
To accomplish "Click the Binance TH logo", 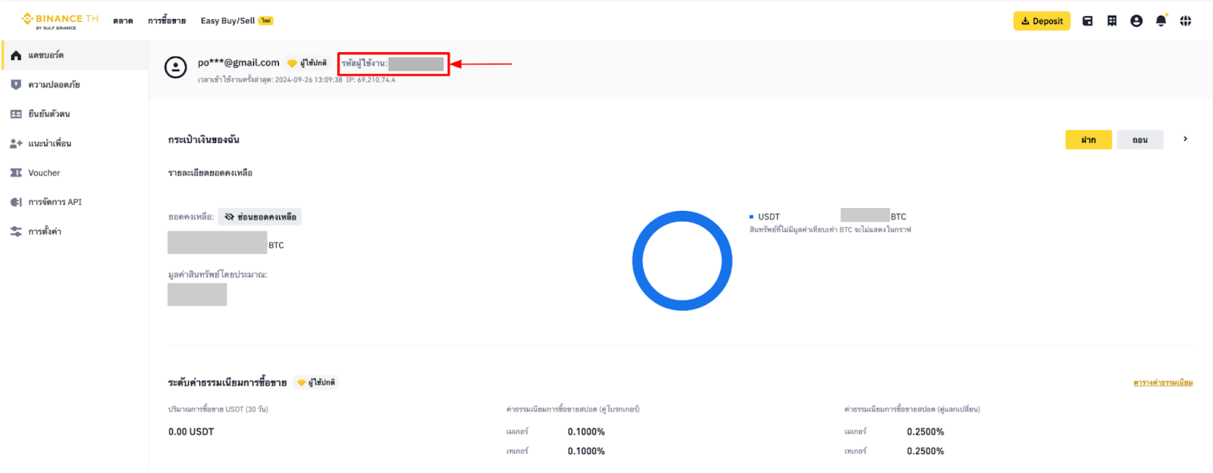I will click(60, 20).
